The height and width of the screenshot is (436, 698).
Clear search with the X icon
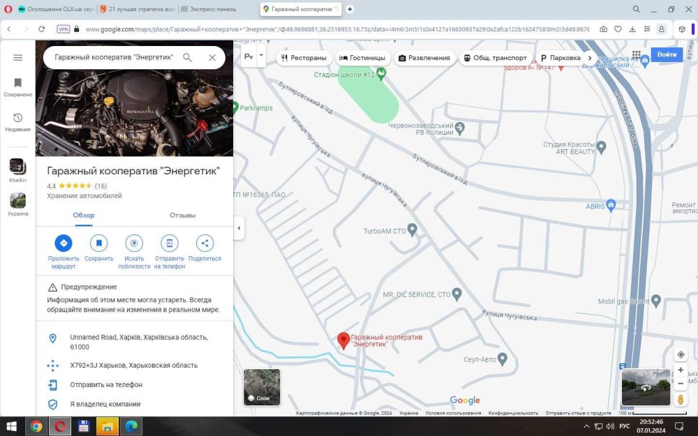click(212, 58)
